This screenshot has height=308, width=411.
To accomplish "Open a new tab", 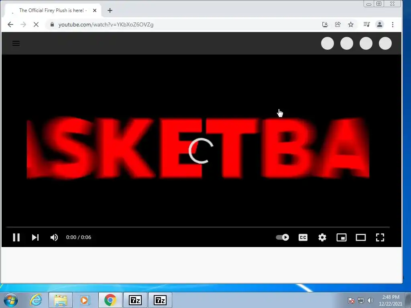I will [110, 10].
